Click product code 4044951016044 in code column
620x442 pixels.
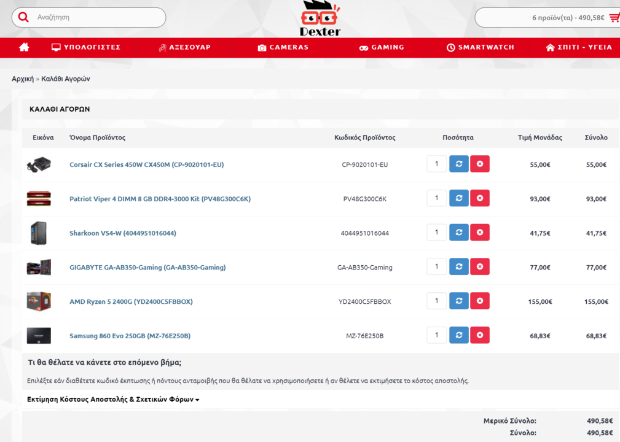pyautogui.click(x=364, y=233)
